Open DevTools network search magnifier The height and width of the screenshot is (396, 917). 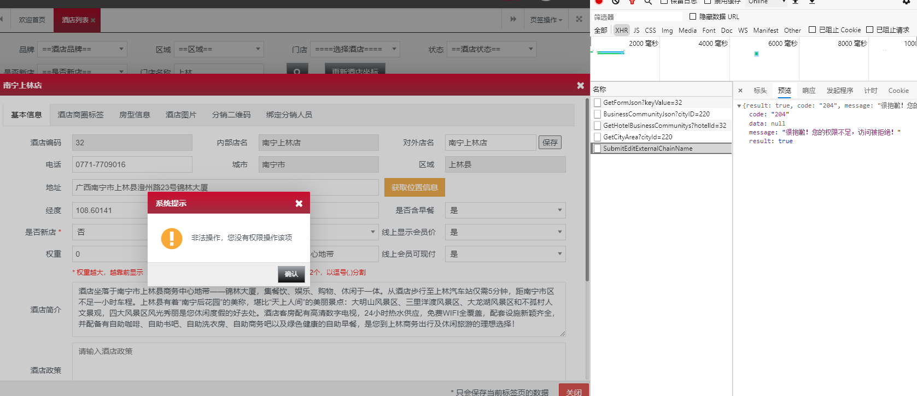click(x=648, y=2)
